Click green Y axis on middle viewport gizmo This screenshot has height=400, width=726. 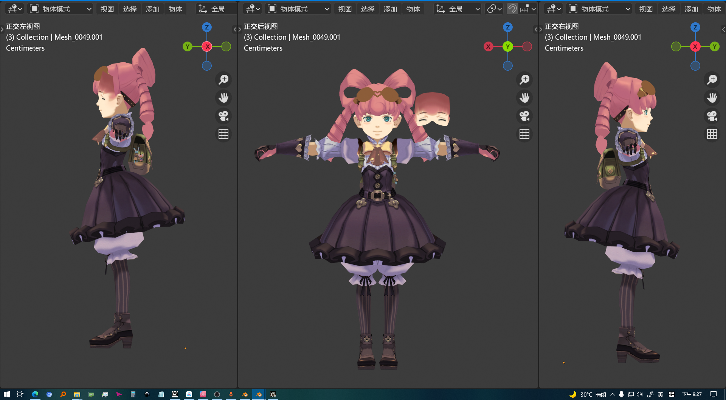click(x=508, y=46)
